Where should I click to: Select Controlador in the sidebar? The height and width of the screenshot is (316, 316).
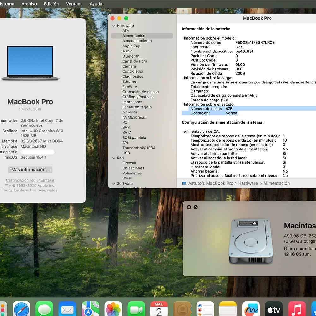133,71
